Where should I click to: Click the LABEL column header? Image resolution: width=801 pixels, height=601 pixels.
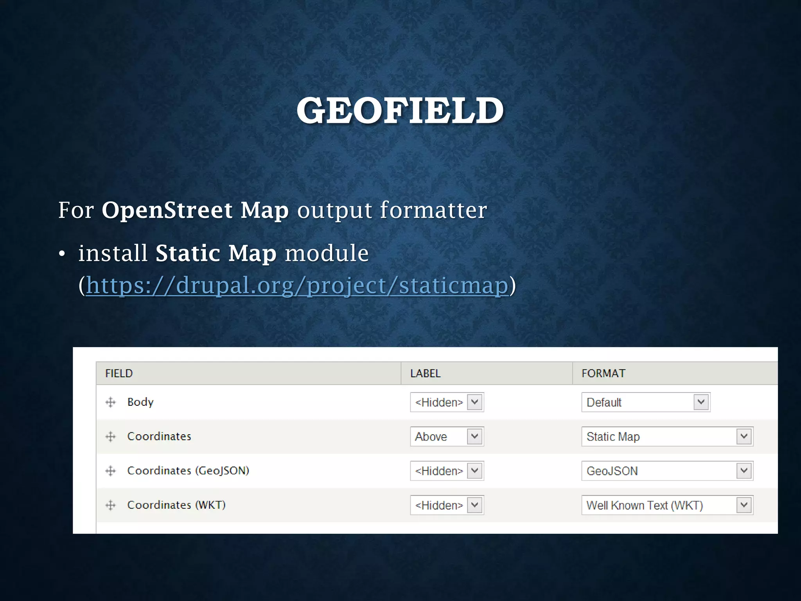coord(425,373)
